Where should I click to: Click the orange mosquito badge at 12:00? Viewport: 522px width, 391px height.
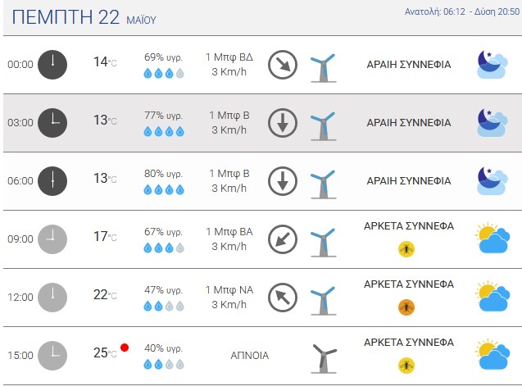[x=406, y=307]
